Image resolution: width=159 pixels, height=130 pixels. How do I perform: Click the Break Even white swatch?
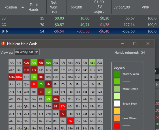[117, 103]
